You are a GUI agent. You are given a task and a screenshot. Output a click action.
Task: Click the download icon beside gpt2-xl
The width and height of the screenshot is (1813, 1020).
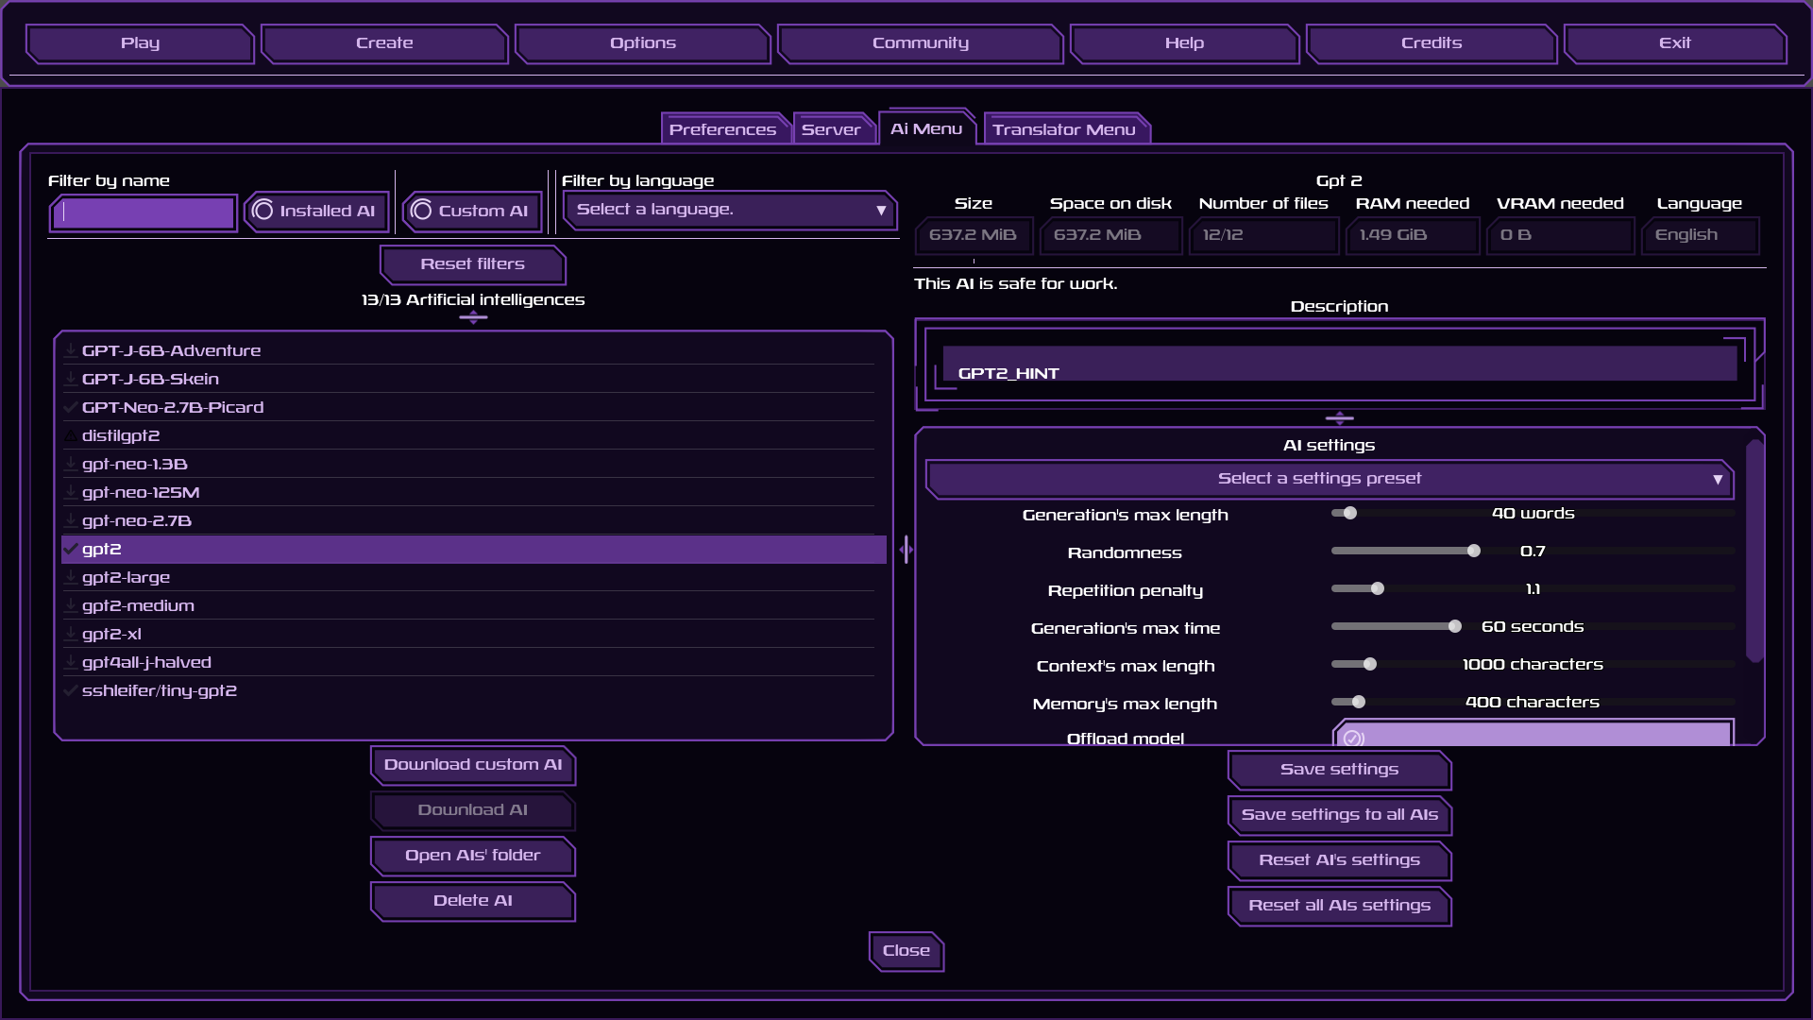(x=71, y=634)
